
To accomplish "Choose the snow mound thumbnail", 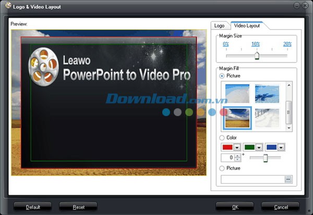I will click(237, 94).
